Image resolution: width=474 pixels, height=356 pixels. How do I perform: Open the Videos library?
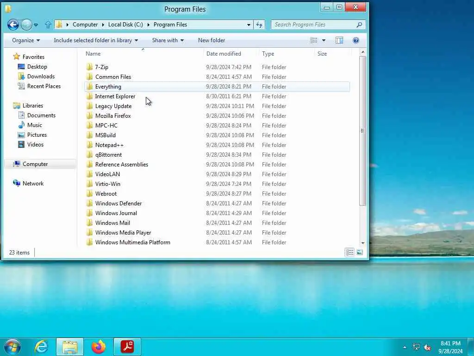[31, 145]
